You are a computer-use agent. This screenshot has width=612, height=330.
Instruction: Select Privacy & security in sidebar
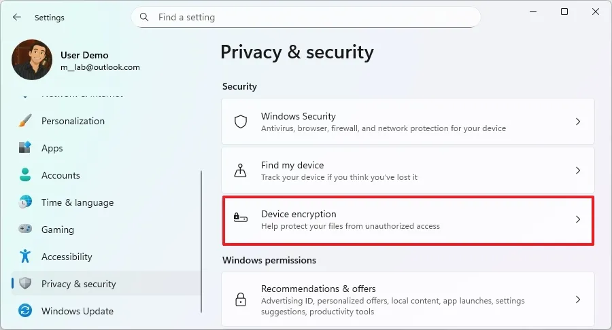pos(78,284)
